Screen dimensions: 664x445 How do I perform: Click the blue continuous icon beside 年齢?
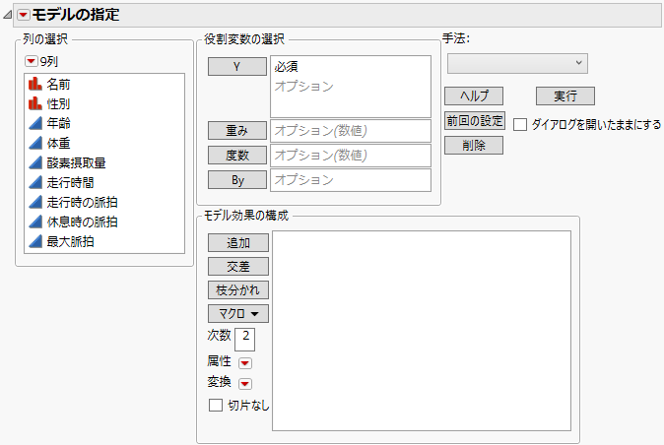33,123
